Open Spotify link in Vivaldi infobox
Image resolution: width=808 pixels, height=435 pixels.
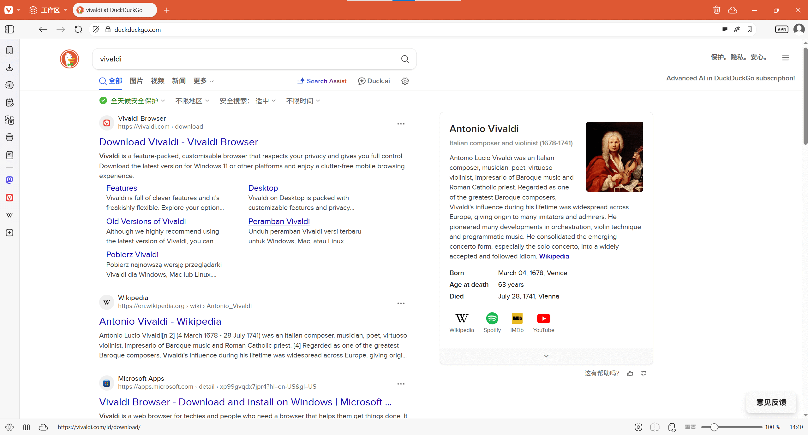(x=492, y=322)
